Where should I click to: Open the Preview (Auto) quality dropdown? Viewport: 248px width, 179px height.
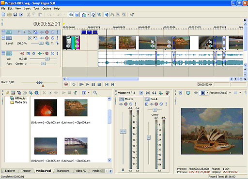pos(230,93)
